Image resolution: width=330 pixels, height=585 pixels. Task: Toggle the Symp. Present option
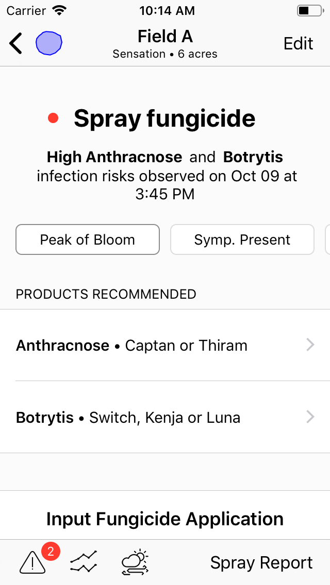pos(242,239)
